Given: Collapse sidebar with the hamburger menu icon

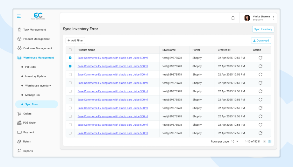Looking at the screenshot, I should click(19, 16).
